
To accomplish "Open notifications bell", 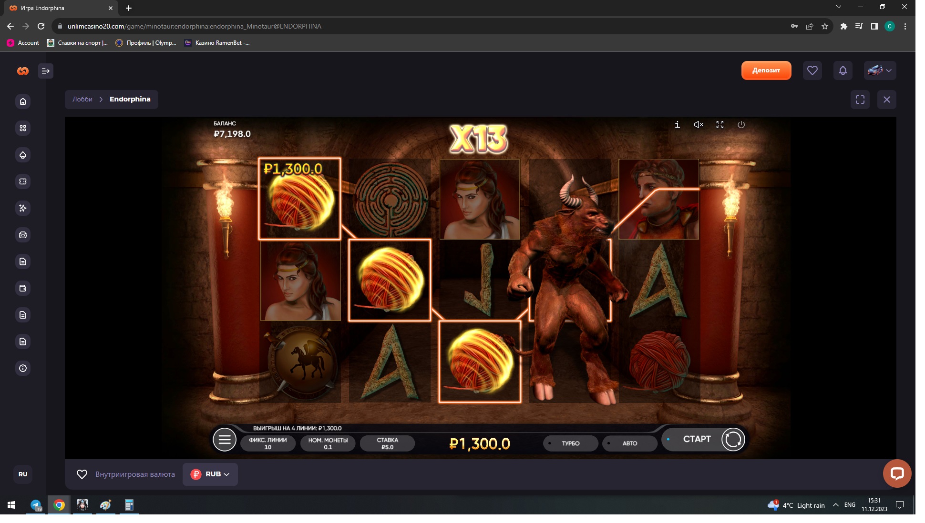I will 843,70.
